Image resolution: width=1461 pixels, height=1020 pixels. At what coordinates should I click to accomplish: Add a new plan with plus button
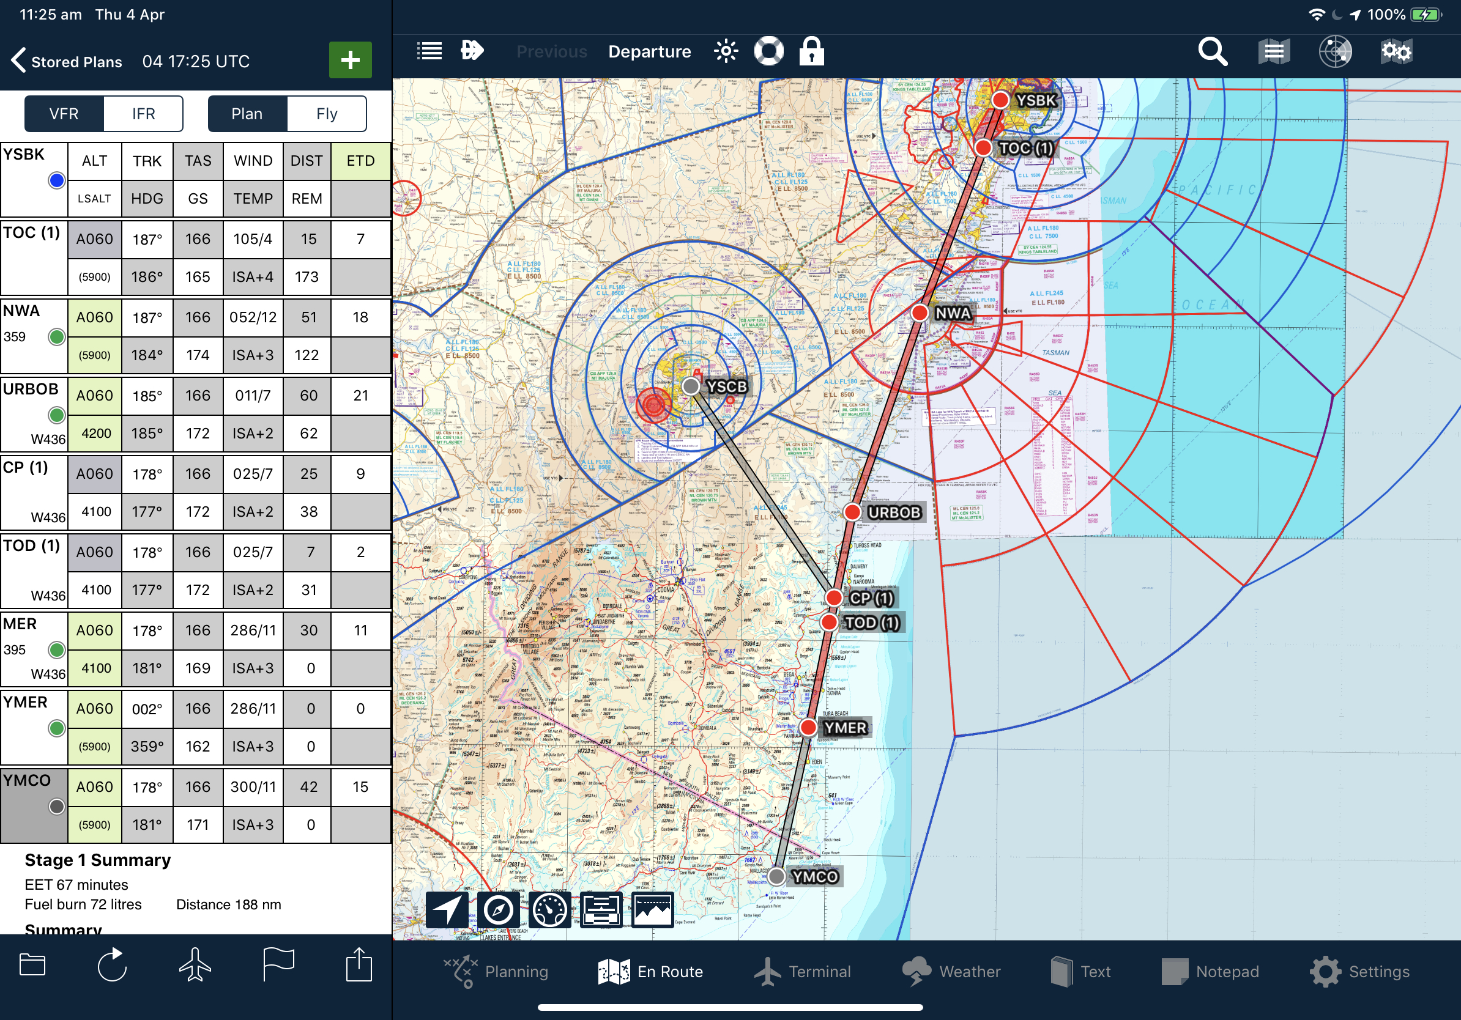(x=350, y=61)
